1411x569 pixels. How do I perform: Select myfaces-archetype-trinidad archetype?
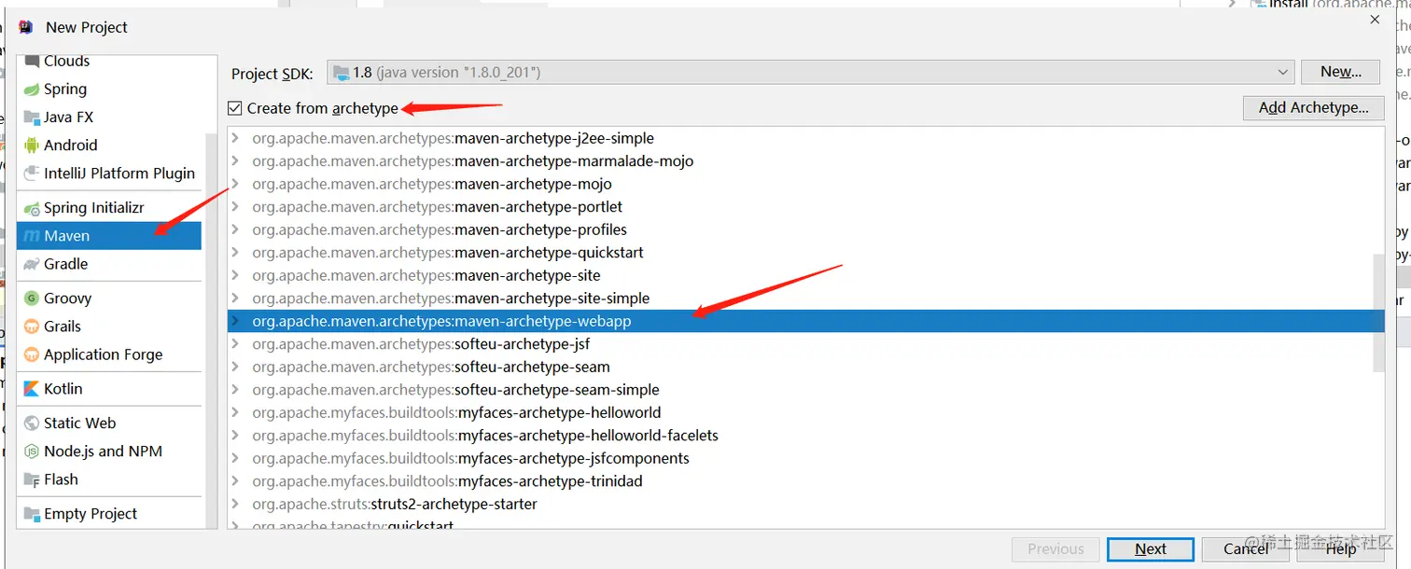806,481
